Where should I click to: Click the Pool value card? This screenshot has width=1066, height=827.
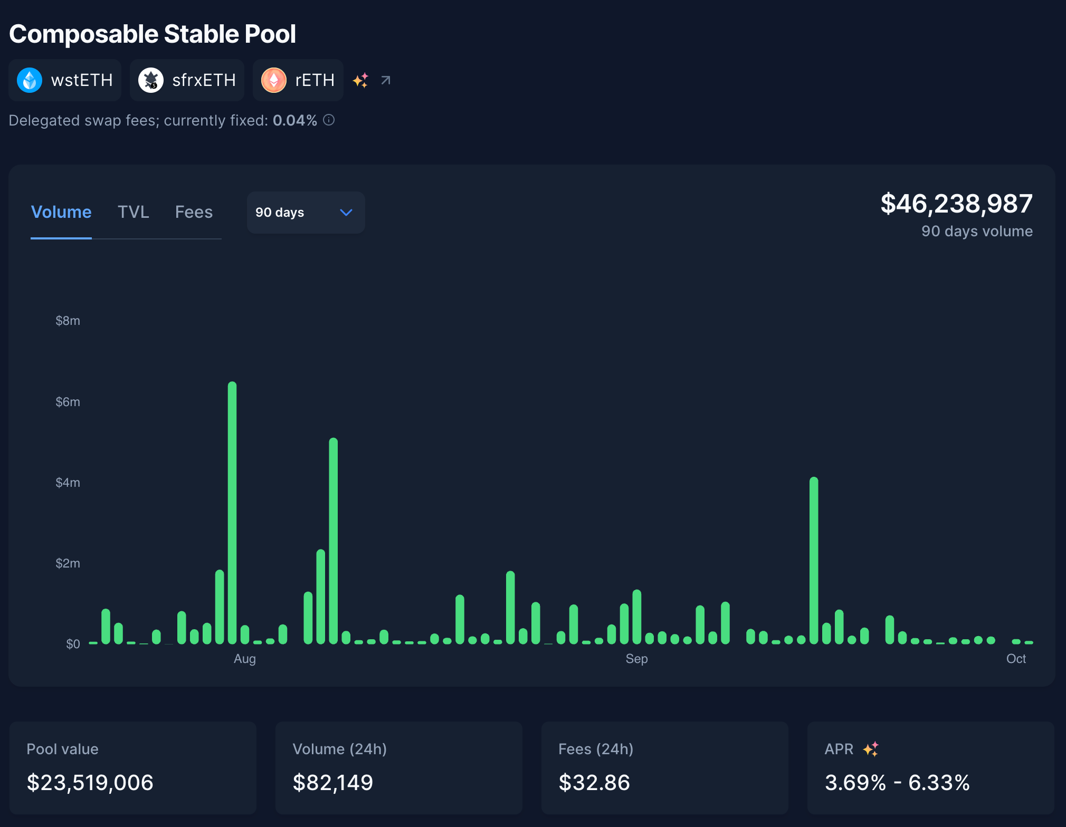(x=133, y=767)
